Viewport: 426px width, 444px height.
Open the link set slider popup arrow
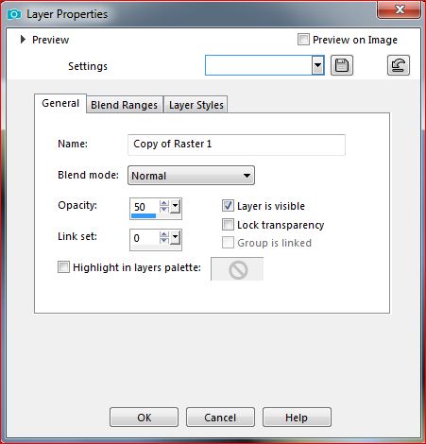(176, 237)
